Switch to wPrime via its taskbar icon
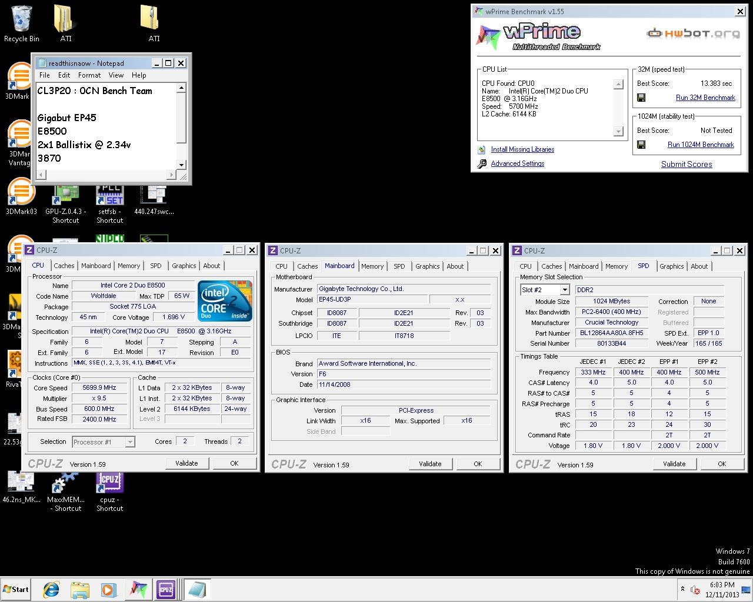Screen dimensions: 753x602 tap(138, 590)
